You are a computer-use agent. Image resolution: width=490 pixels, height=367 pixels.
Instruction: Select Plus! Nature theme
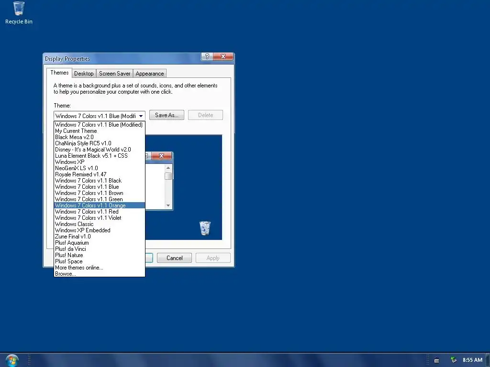[100, 255]
